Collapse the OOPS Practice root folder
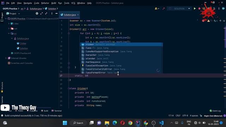 click(6, 19)
